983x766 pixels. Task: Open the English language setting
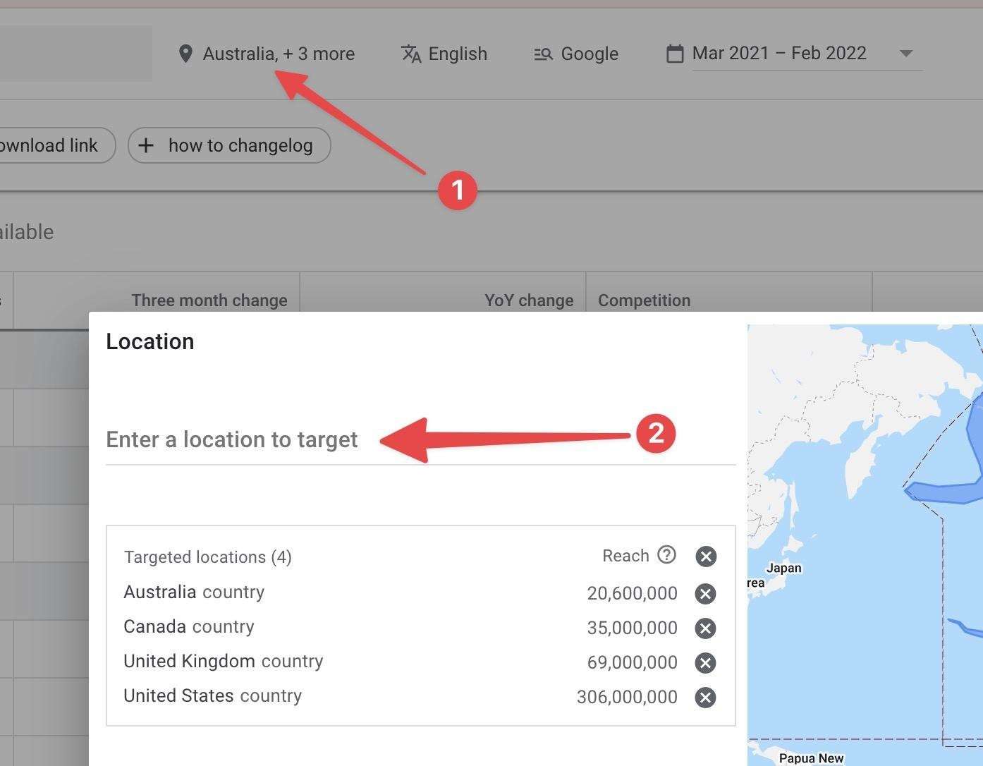point(458,54)
